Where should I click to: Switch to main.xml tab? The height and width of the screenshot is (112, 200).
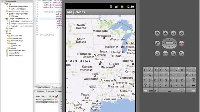coord(57,87)
